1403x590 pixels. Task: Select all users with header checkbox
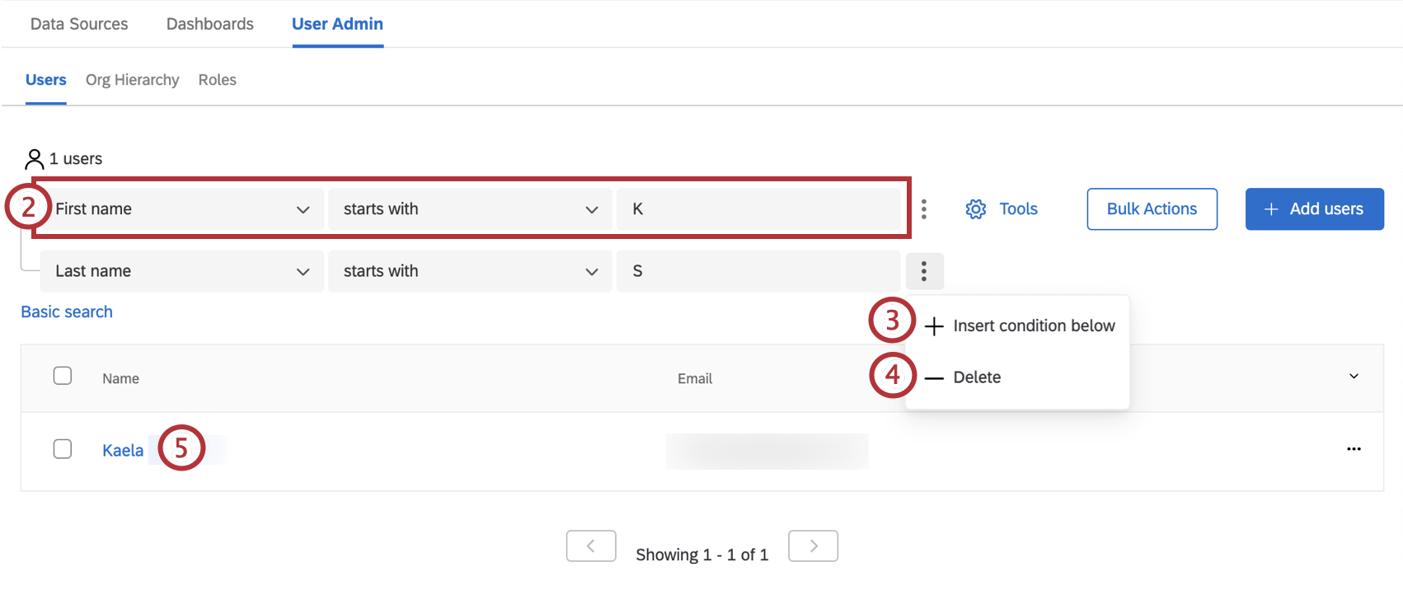point(63,376)
